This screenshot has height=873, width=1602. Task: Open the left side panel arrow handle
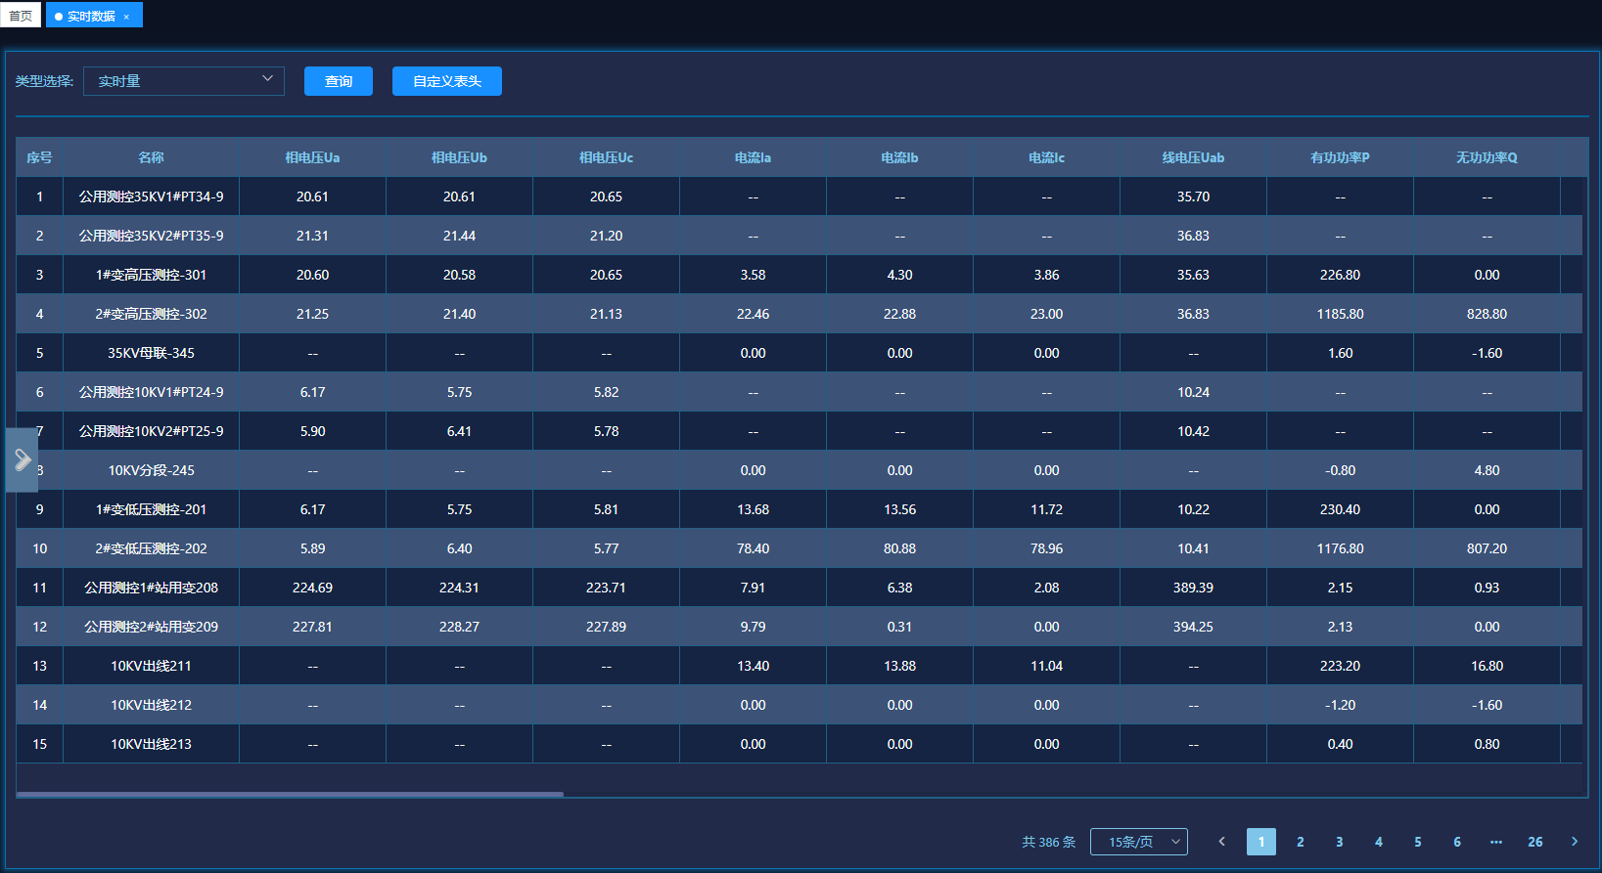coord(22,459)
